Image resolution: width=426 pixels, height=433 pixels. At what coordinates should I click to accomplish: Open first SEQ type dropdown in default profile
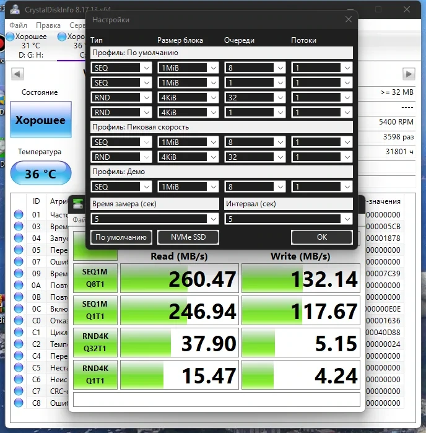[x=121, y=68]
